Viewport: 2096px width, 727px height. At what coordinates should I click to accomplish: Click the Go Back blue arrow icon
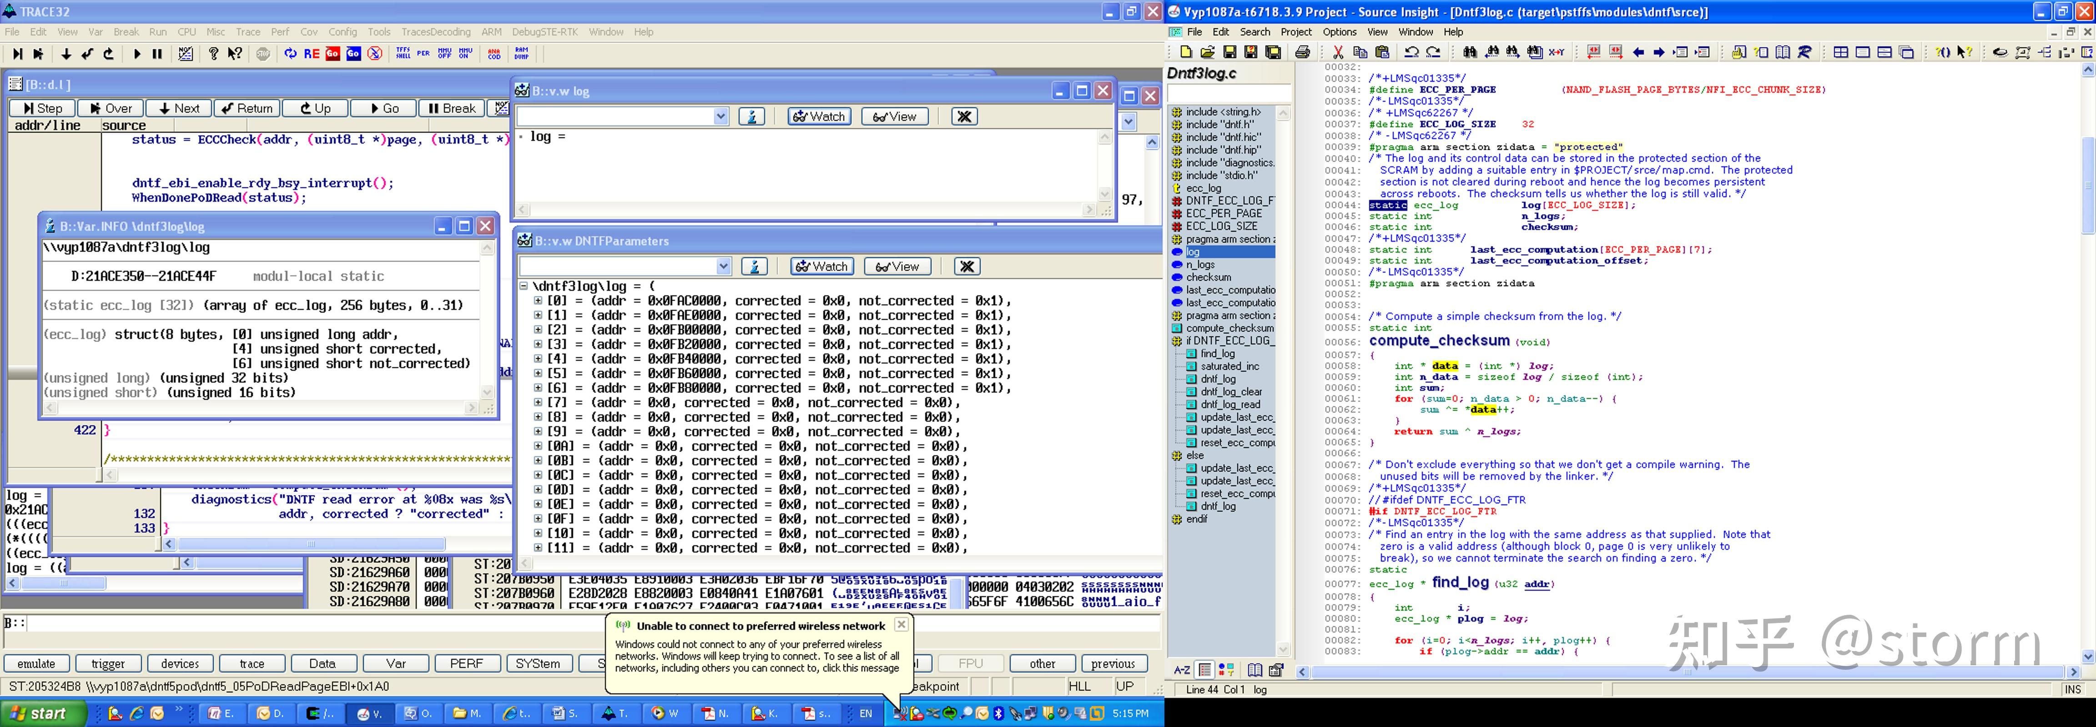coord(1639,53)
